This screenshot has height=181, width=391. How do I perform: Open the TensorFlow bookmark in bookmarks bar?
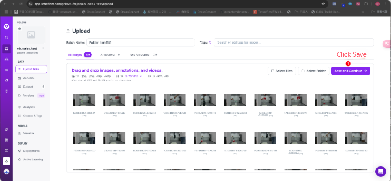click(269, 12)
